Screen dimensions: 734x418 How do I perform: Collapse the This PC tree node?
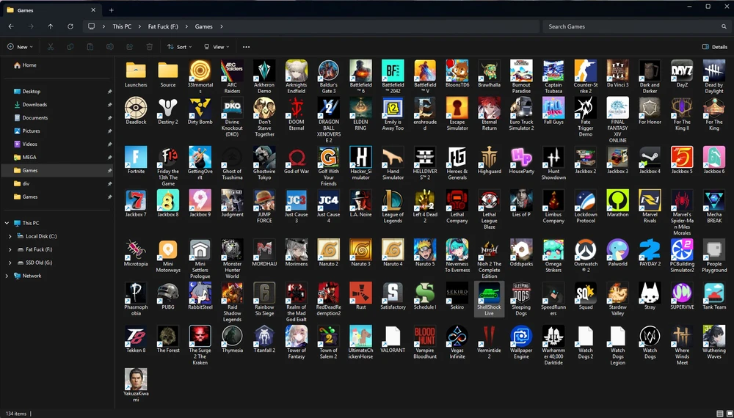[x=7, y=224]
